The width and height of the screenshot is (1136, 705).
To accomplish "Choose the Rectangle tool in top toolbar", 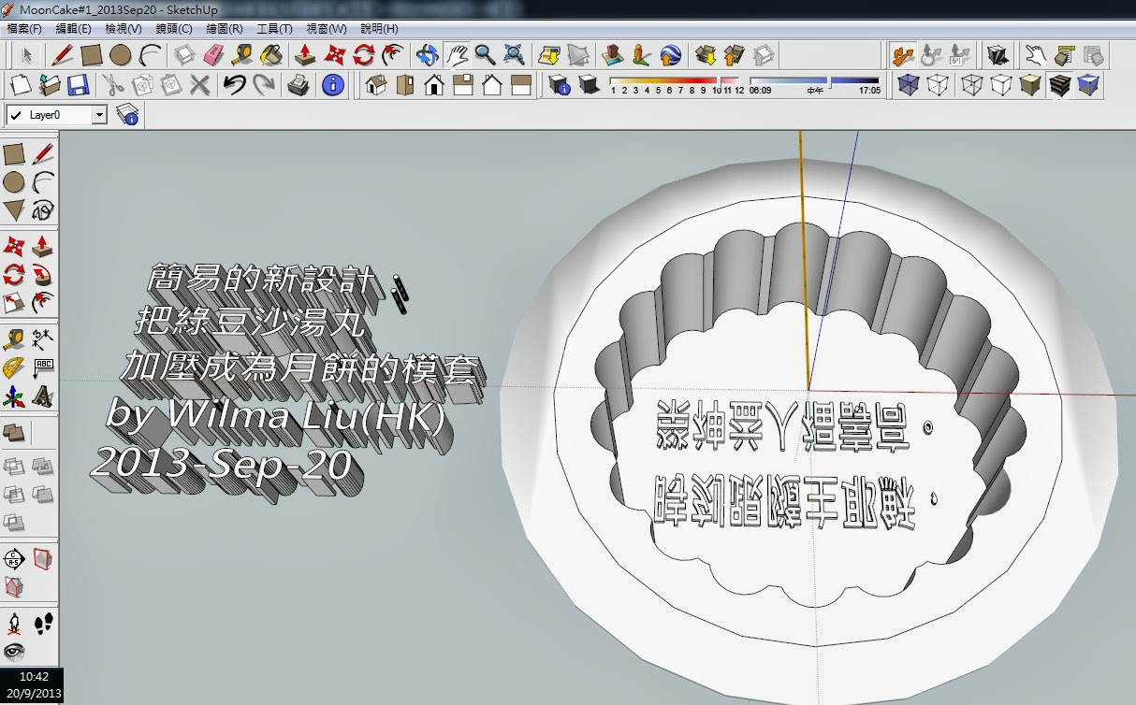I will click(x=91, y=55).
